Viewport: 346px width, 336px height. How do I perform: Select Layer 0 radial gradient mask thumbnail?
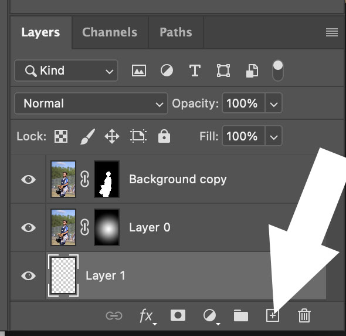pyautogui.click(x=107, y=227)
